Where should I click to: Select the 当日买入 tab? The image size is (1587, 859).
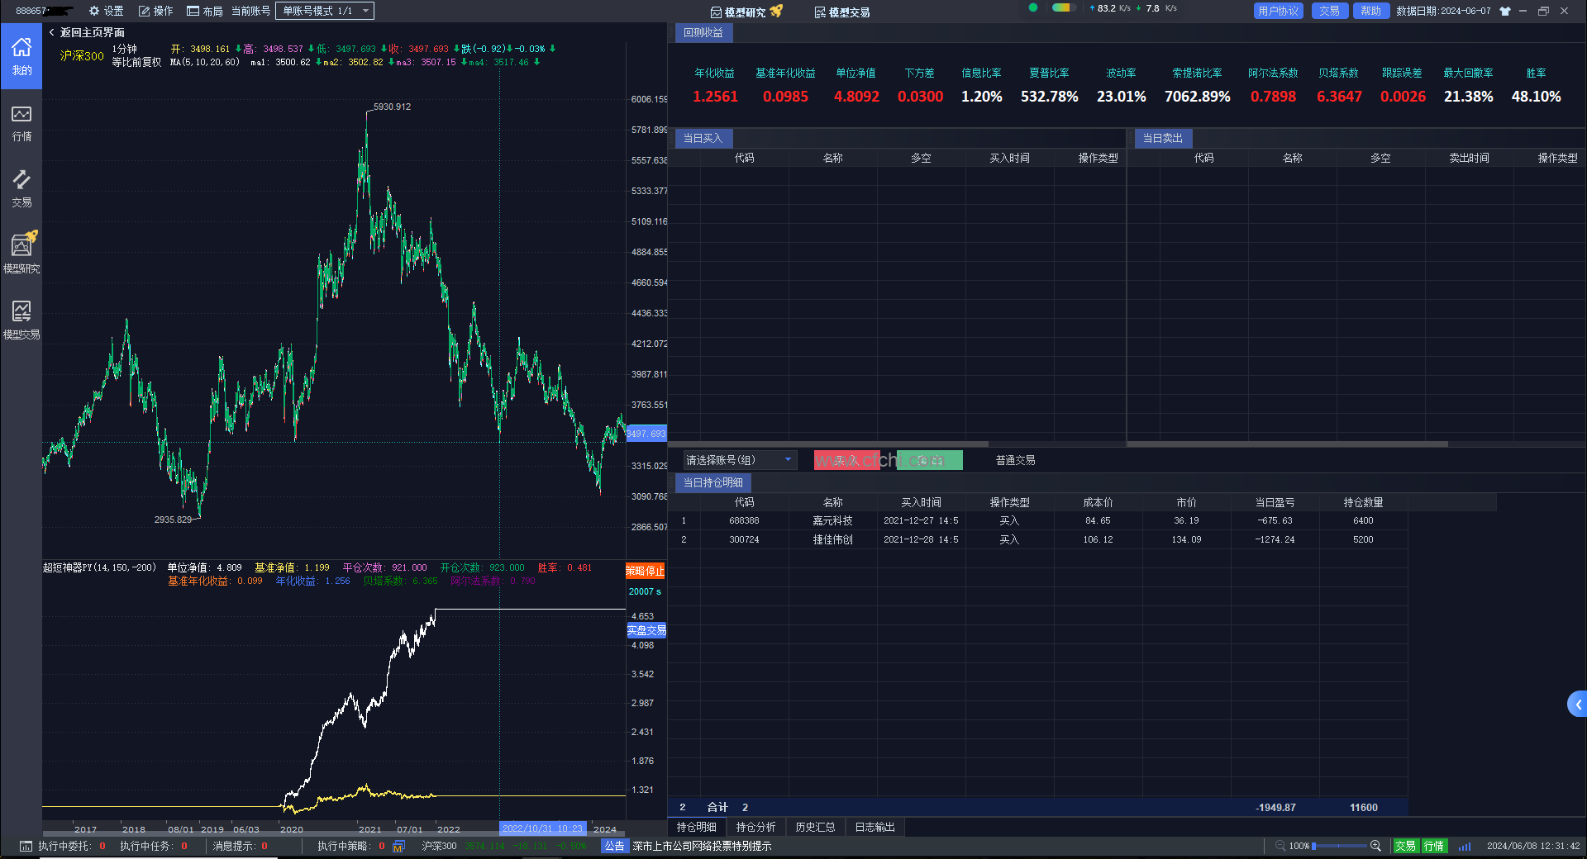703,138
